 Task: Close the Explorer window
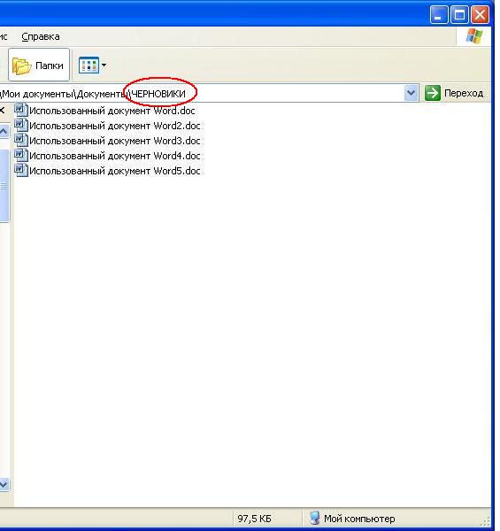[480, 15]
